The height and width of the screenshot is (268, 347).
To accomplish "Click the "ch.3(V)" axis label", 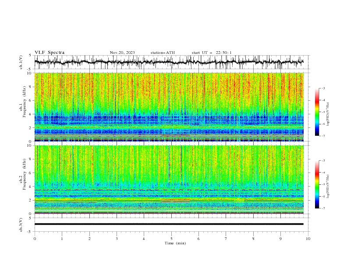I will 21,225.
